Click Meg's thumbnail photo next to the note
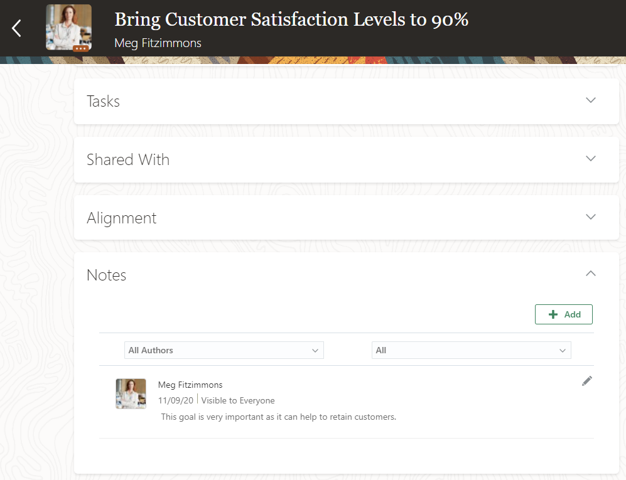 (x=131, y=393)
